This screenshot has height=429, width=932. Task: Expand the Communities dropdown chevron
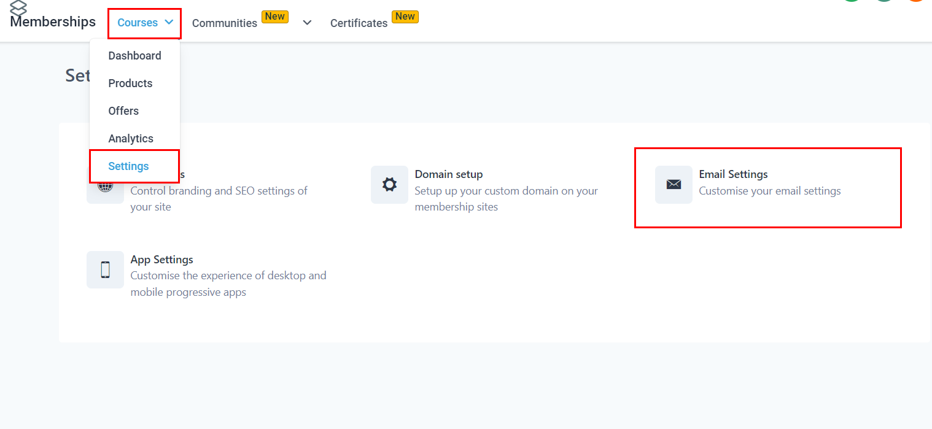coord(307,23)
